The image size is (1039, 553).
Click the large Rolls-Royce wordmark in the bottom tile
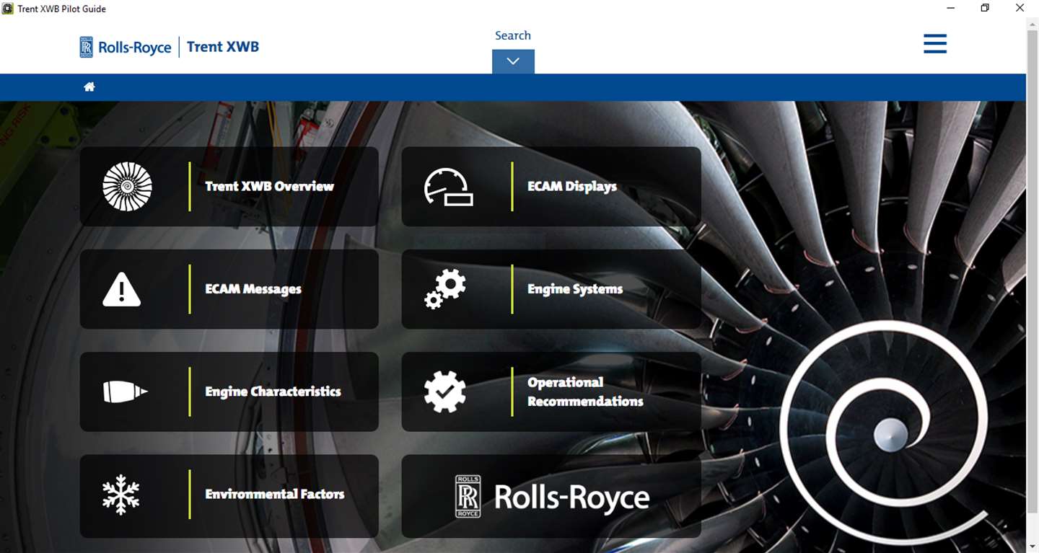click(571, 497)
